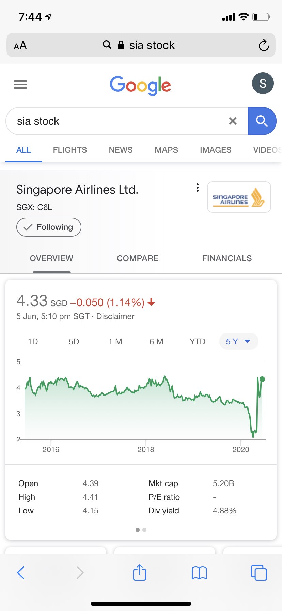Expand the 5 Y range dropdown

pyautogui.click(x=238, y=342)
